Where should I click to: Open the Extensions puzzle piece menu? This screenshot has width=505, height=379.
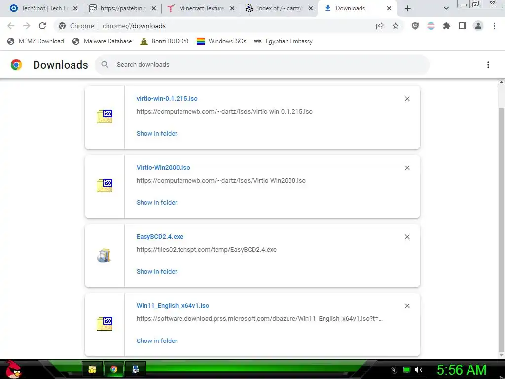pos(446,26)
